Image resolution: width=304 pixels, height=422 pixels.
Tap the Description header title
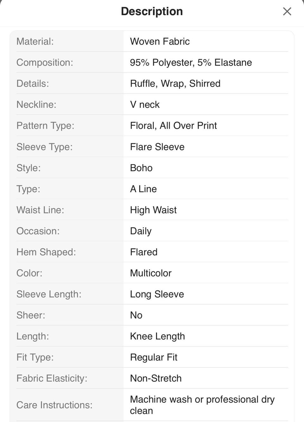point(152,11)
